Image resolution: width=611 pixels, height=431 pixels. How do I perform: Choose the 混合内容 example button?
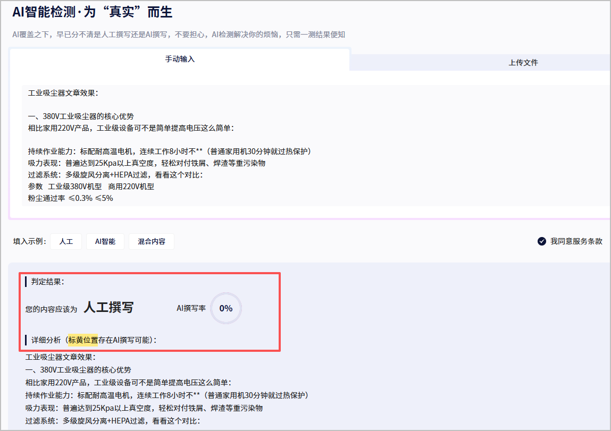pos(152,241)
